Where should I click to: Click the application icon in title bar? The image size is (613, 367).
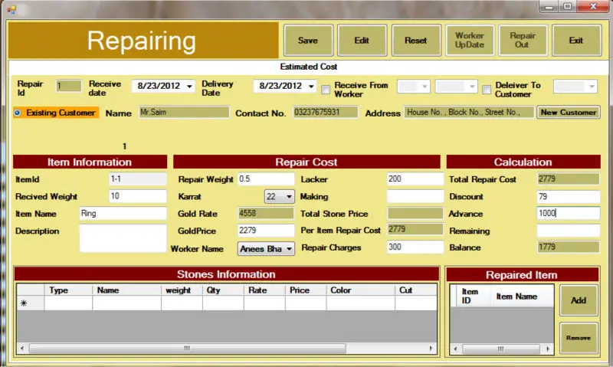10,8
